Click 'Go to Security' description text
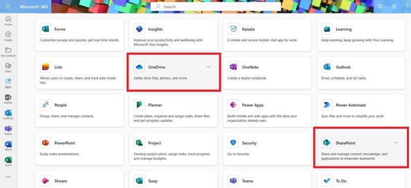411x188 pixels. pyautogui.click(x=238, y=154)
